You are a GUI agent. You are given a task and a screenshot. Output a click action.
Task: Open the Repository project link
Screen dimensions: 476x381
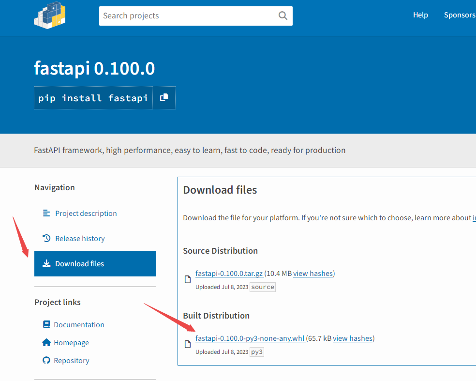72,361
